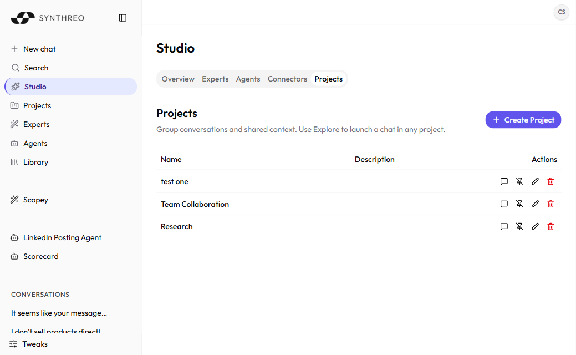Click the Synthreo logo
This screenshot has width=576, height=355.
pyautogui.click(x=48, y=18)
